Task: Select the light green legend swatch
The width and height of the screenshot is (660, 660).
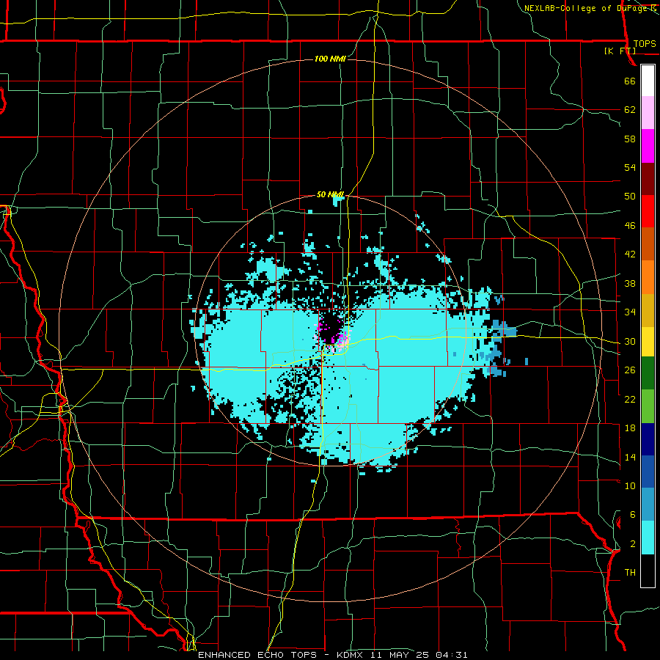Action: [648, 406]
